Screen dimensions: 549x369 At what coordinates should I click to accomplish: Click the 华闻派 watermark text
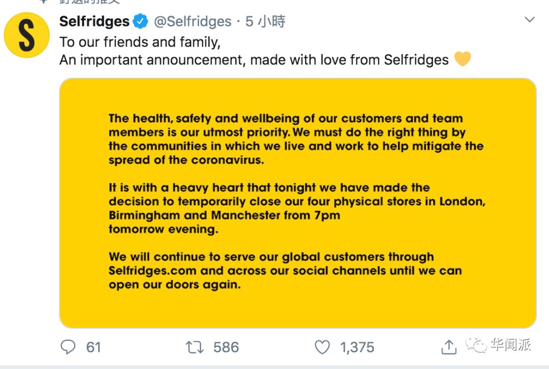[510, 346]
